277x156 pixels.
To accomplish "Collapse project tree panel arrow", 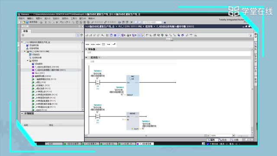I will [x=82, y=26].
